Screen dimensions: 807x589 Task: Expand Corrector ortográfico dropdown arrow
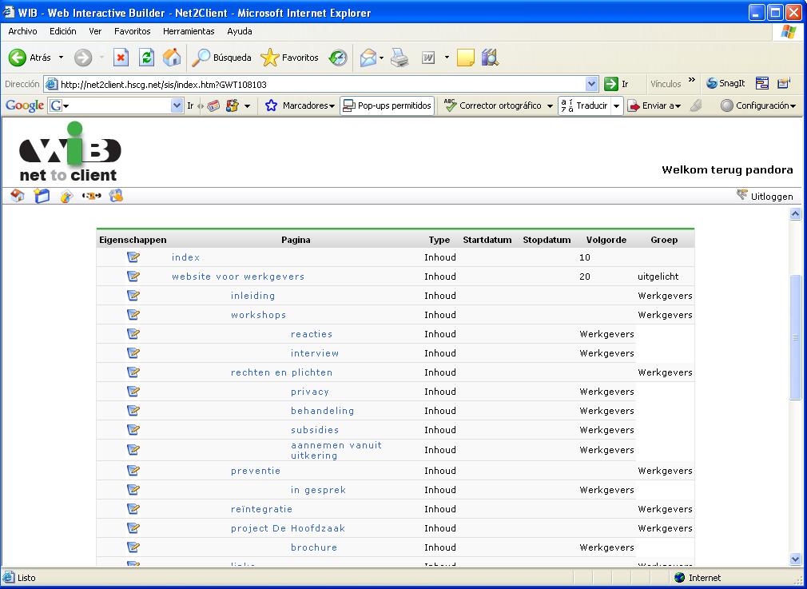550,106
